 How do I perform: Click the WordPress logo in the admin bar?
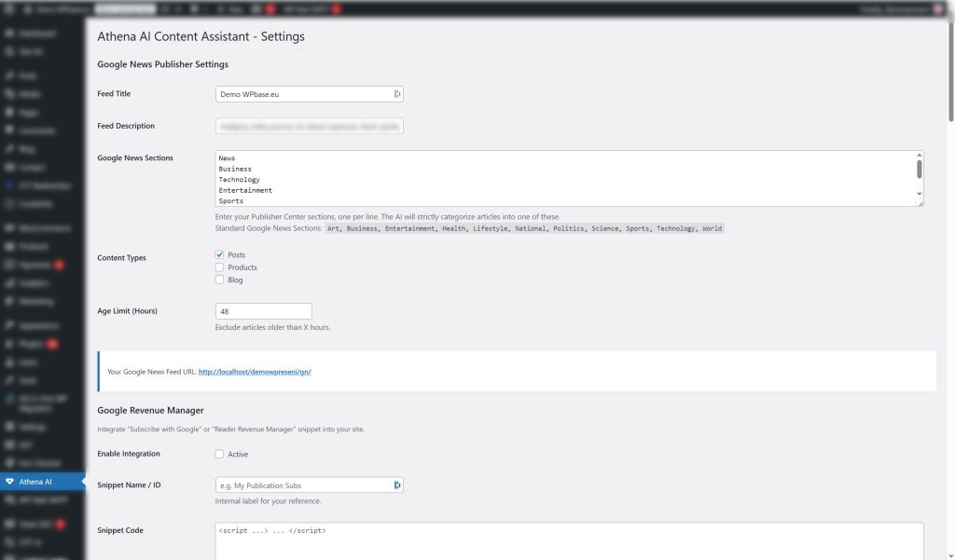[x=7, y=7]
